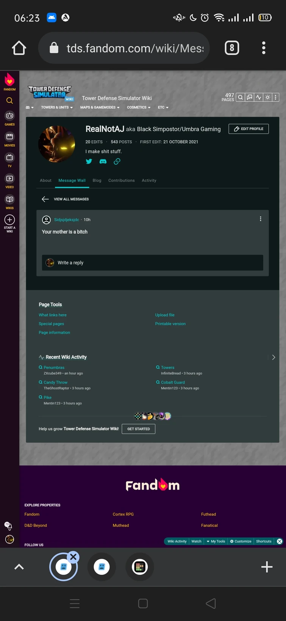Open RealNotAJ's Twitter profile link icon
The image size is (286, 621).
(89, 161)
